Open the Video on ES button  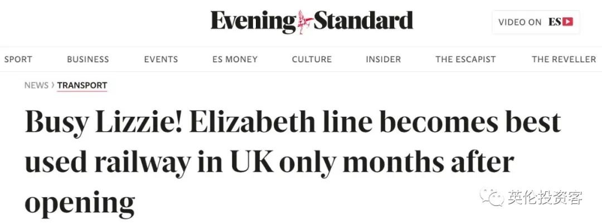(536, 22)
